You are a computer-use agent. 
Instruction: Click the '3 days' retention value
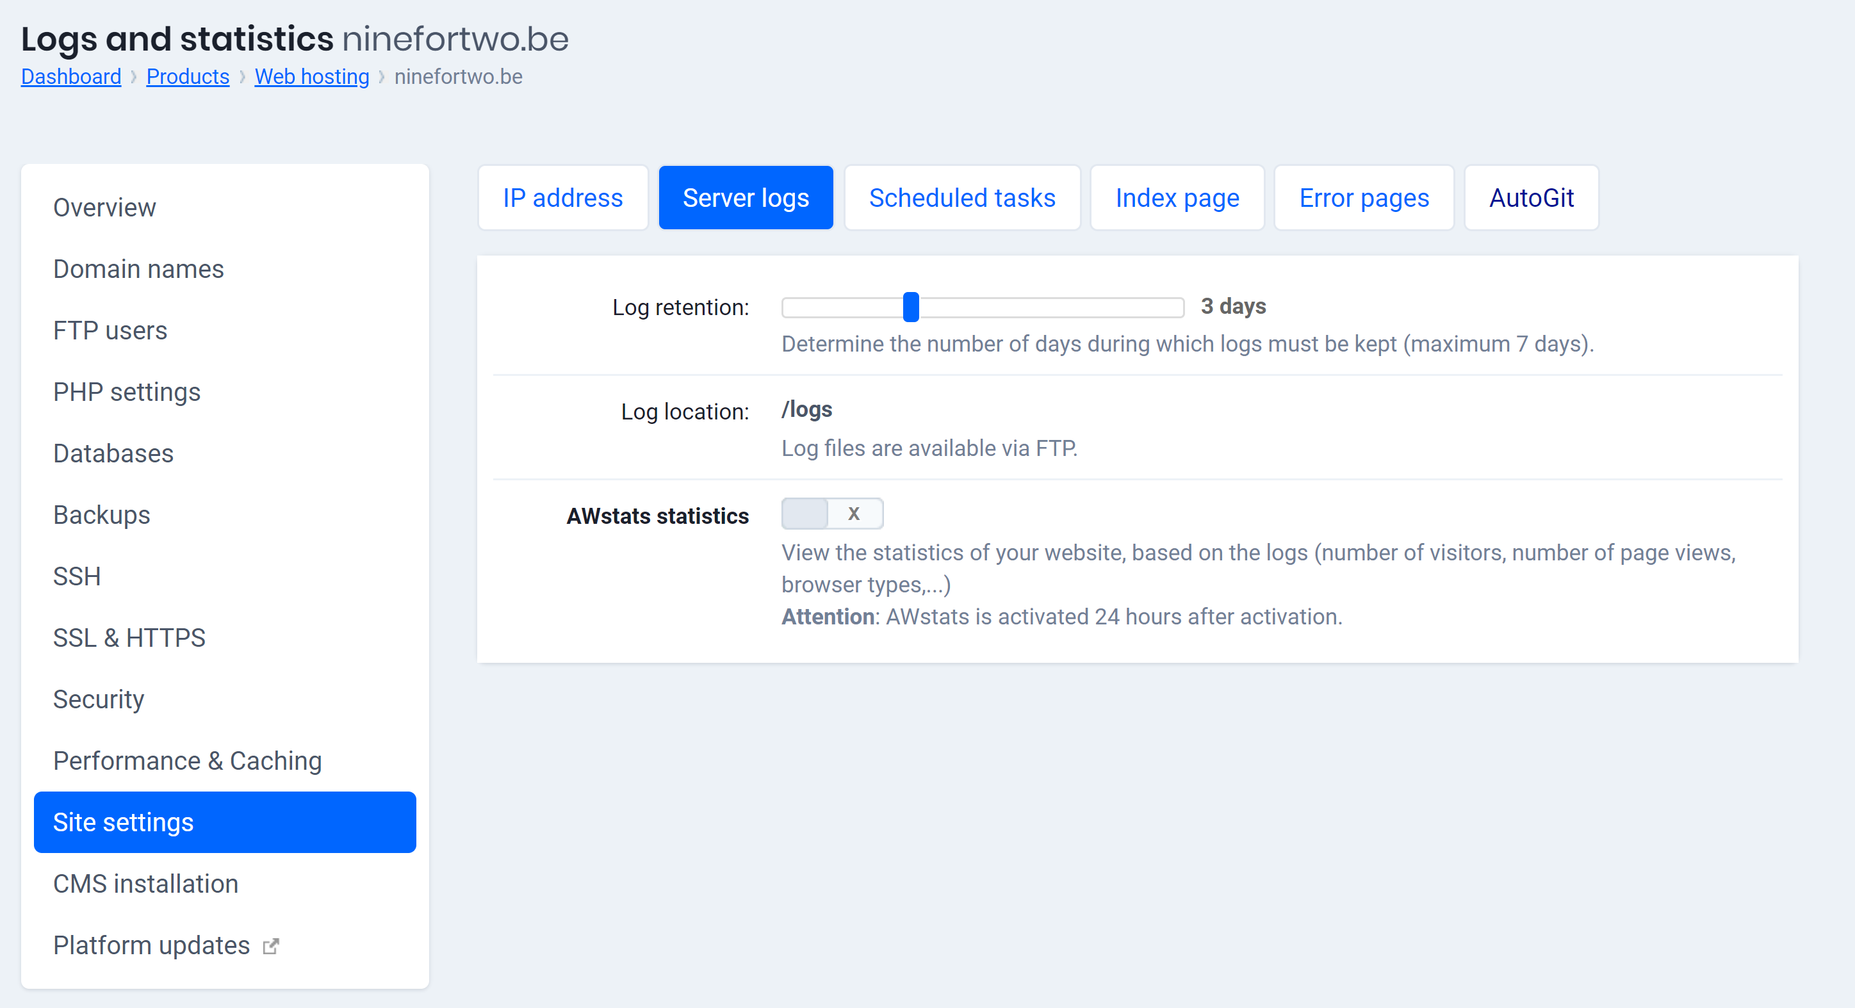click(1233, 306)
